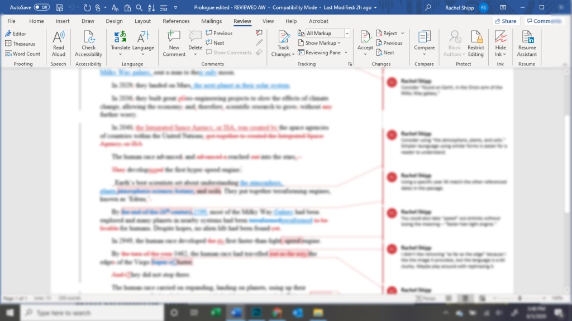The image size is (572, 321).
Task: Go to Next comment
Action: coord(215,43)
